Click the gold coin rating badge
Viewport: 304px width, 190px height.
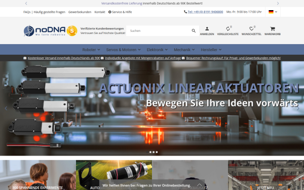click(72, 31)
